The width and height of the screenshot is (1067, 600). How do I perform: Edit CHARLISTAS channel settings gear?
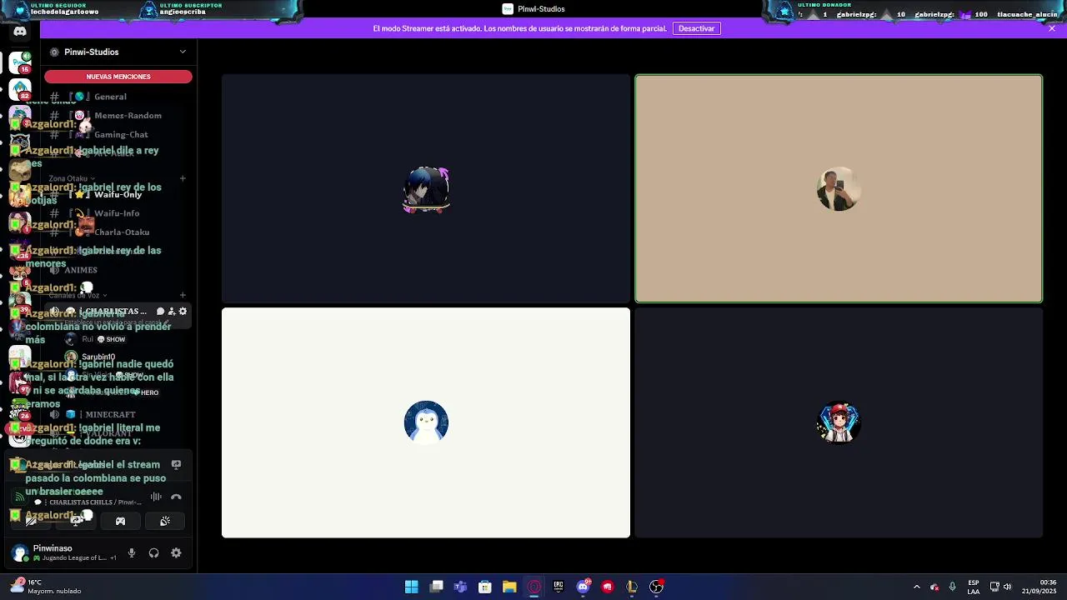click(x=183, y=312)
